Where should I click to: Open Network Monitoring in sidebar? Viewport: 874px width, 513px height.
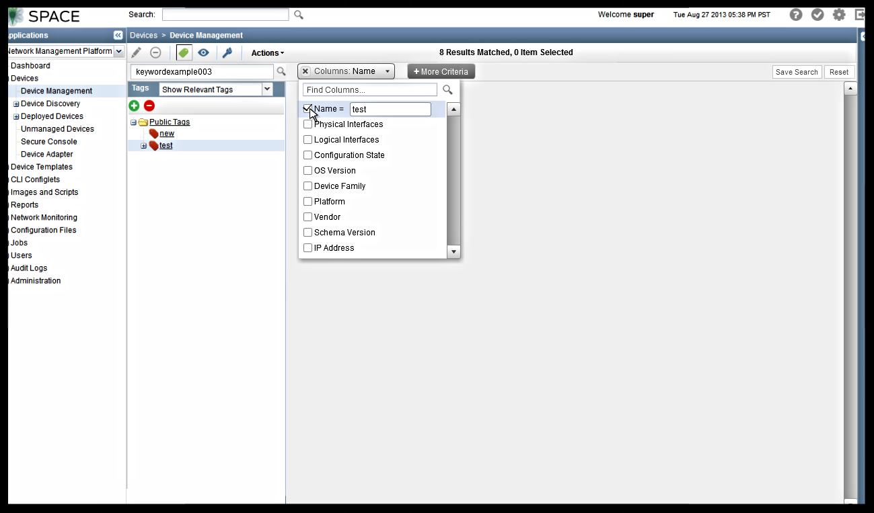(44, 218)
